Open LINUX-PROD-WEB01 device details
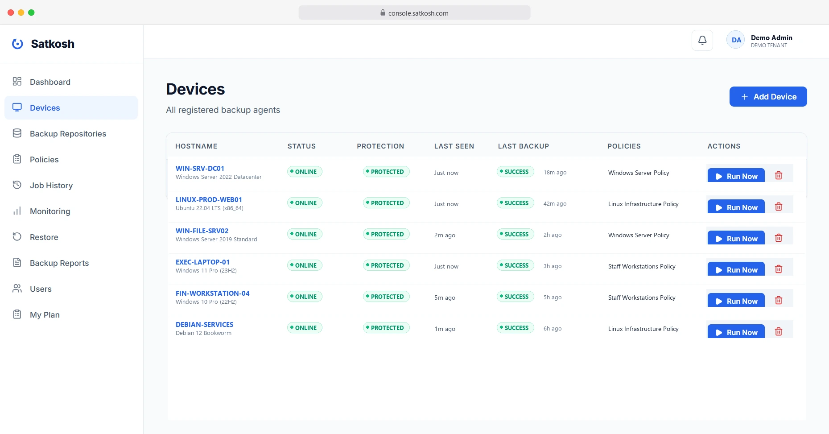Screen dimensions: 829x434 [209, 199]
